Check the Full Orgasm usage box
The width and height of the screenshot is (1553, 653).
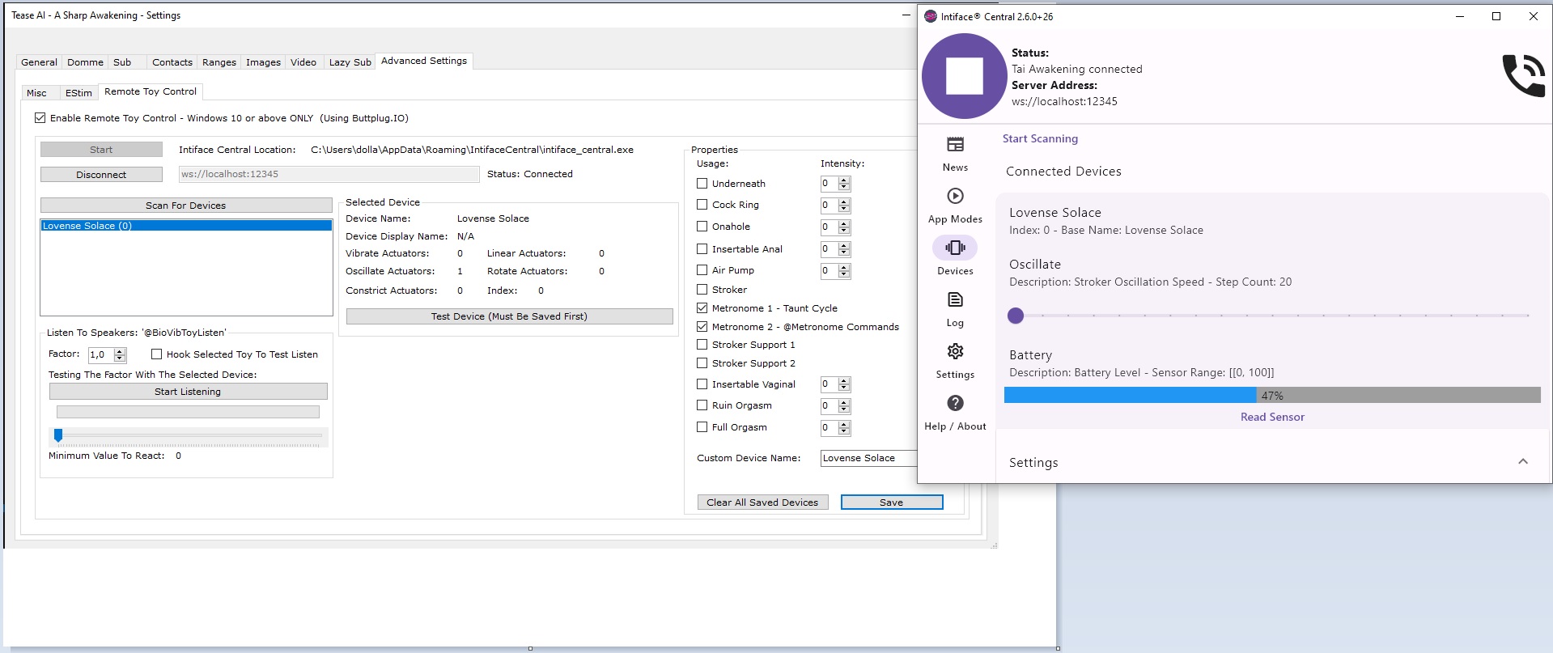coord(702,427)
